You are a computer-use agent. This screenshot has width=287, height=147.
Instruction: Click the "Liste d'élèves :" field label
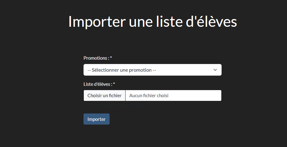tap(98, 84)
